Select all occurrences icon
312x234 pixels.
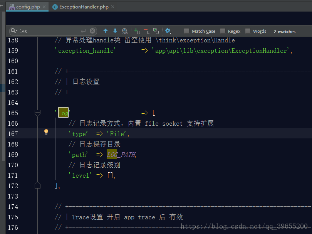point(156,31)
